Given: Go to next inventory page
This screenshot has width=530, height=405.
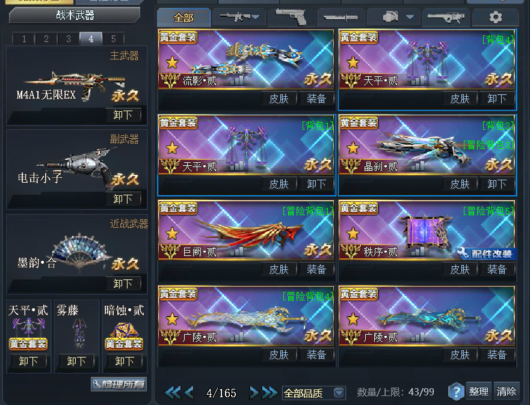Looking at the screenshot, I should [x=253, y=392].
